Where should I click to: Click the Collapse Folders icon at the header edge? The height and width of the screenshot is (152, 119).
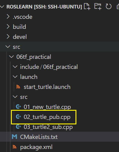[118, 7]
